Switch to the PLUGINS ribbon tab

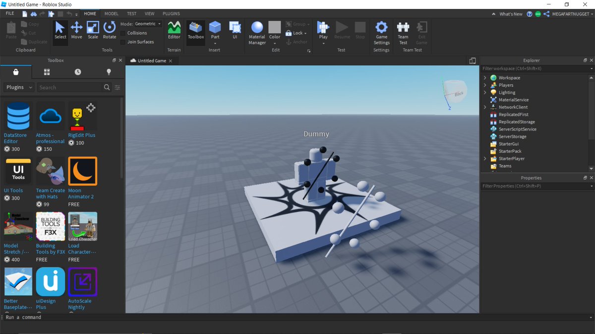point(171,14)
